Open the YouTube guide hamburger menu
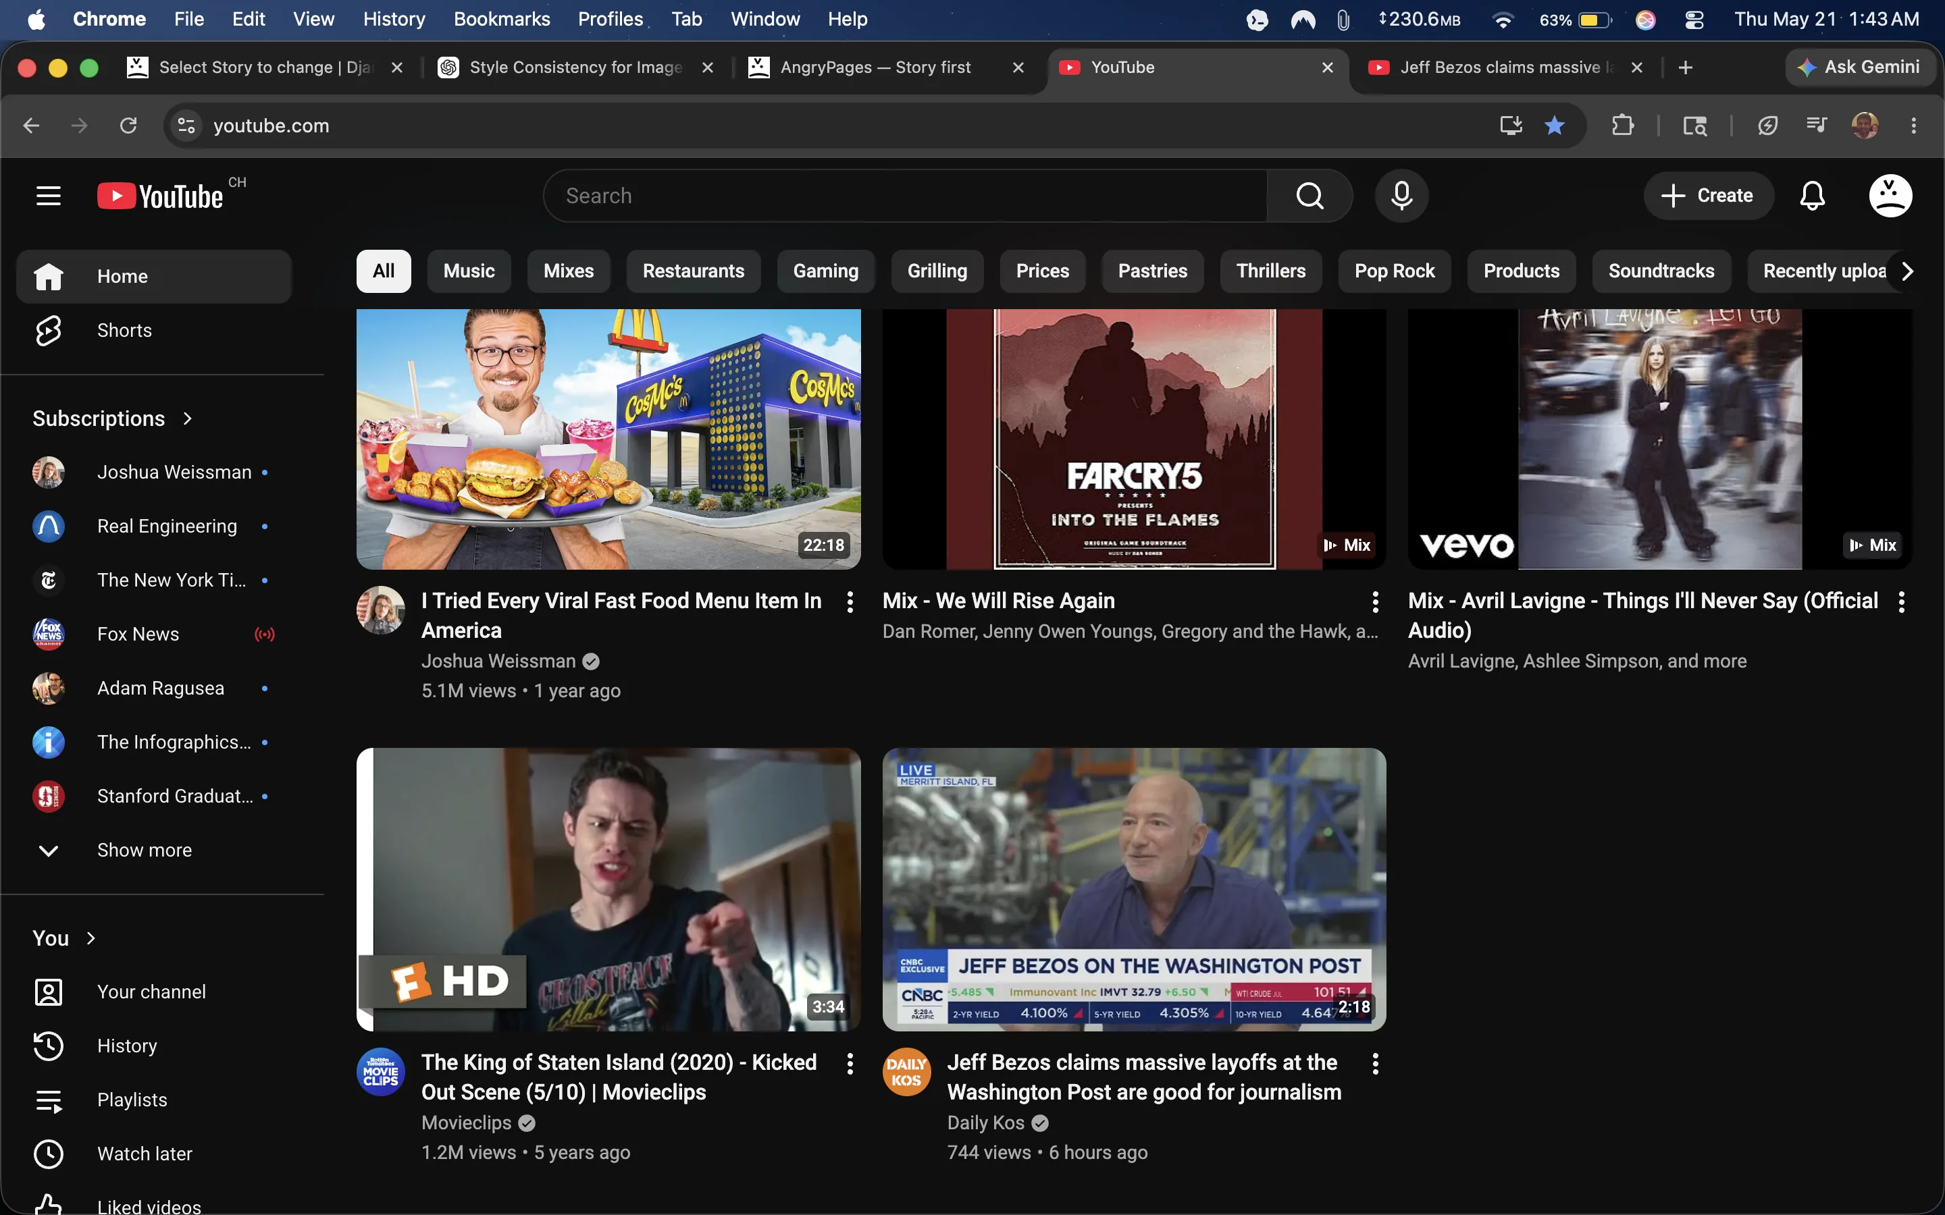 (x=48, y=195)
